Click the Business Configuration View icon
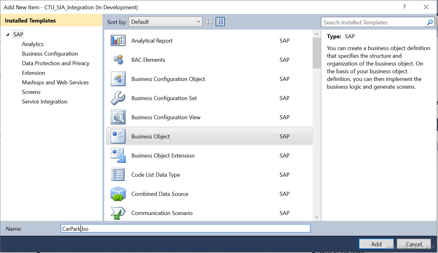The height and width of the screenshot is (253, 438). [x=118, y=117]
